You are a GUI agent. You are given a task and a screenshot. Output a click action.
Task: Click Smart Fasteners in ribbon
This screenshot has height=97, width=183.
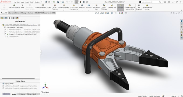pos(55,7)
